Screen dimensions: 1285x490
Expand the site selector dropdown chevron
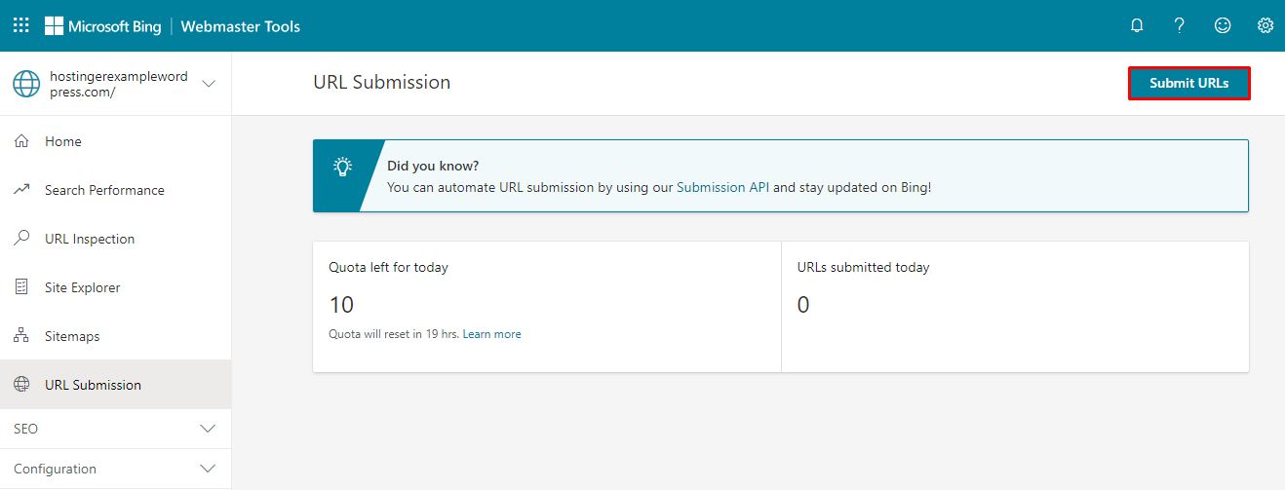click(x=208, y=84)
